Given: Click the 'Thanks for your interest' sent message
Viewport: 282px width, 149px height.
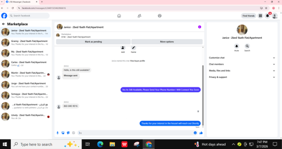Looking at the screenshot, I should [x=170, y=123].
